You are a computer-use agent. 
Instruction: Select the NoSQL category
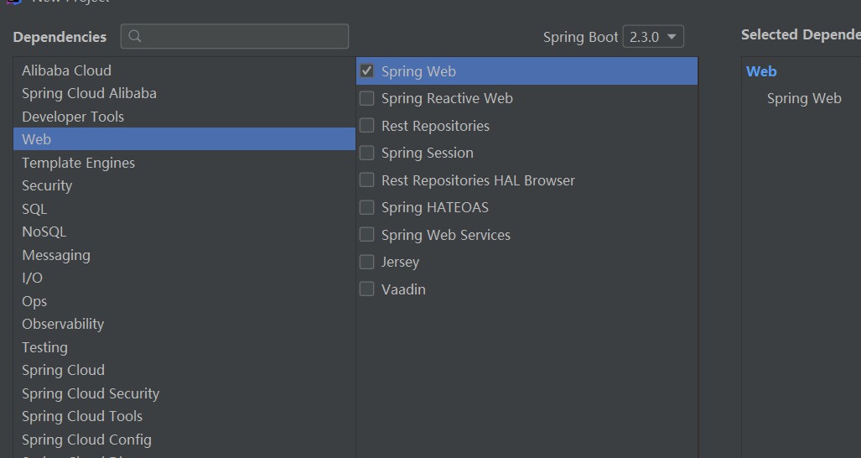[x=184, y=232]
